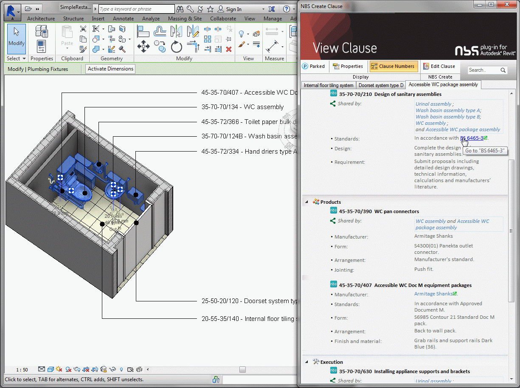Screen dimensions: 520x388
Task: Click the Visual Style cube icon
Action: 51,369
